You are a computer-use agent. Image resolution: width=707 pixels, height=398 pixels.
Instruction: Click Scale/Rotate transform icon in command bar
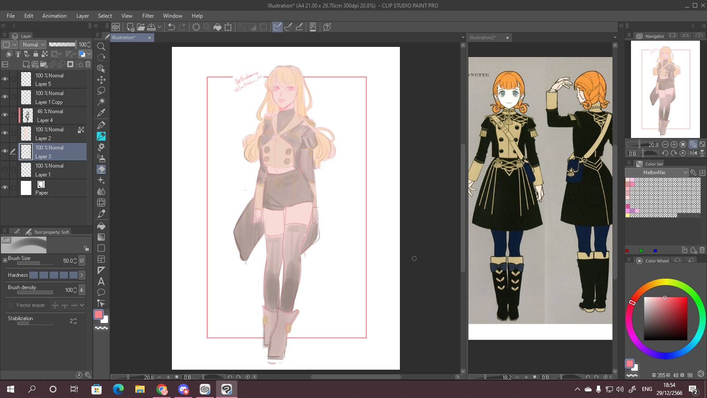pos(228,27)
